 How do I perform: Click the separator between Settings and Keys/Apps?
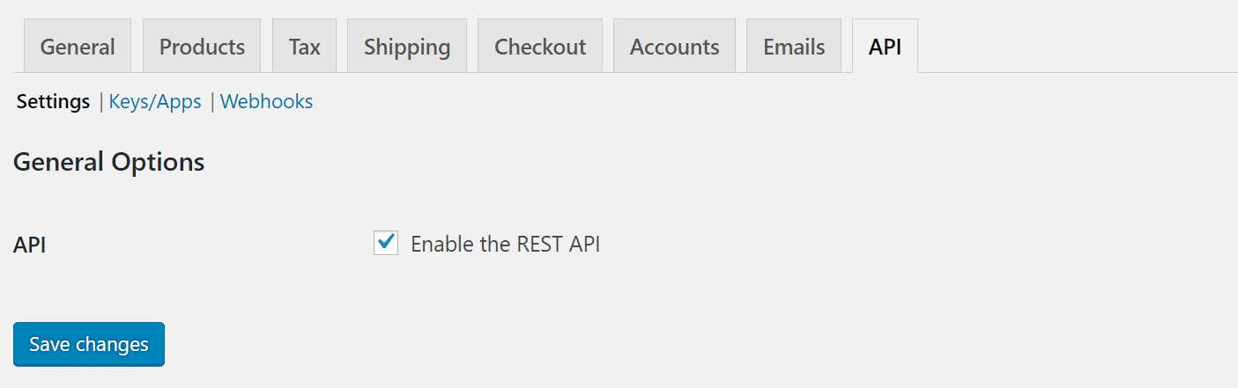click(101, 102)
